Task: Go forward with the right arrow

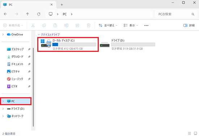Action: (17, 14)
